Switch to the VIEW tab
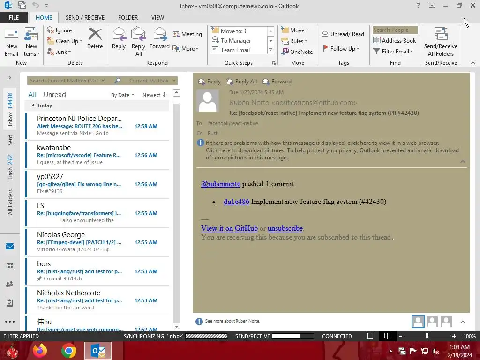480x360 pixels. [157, 18]
